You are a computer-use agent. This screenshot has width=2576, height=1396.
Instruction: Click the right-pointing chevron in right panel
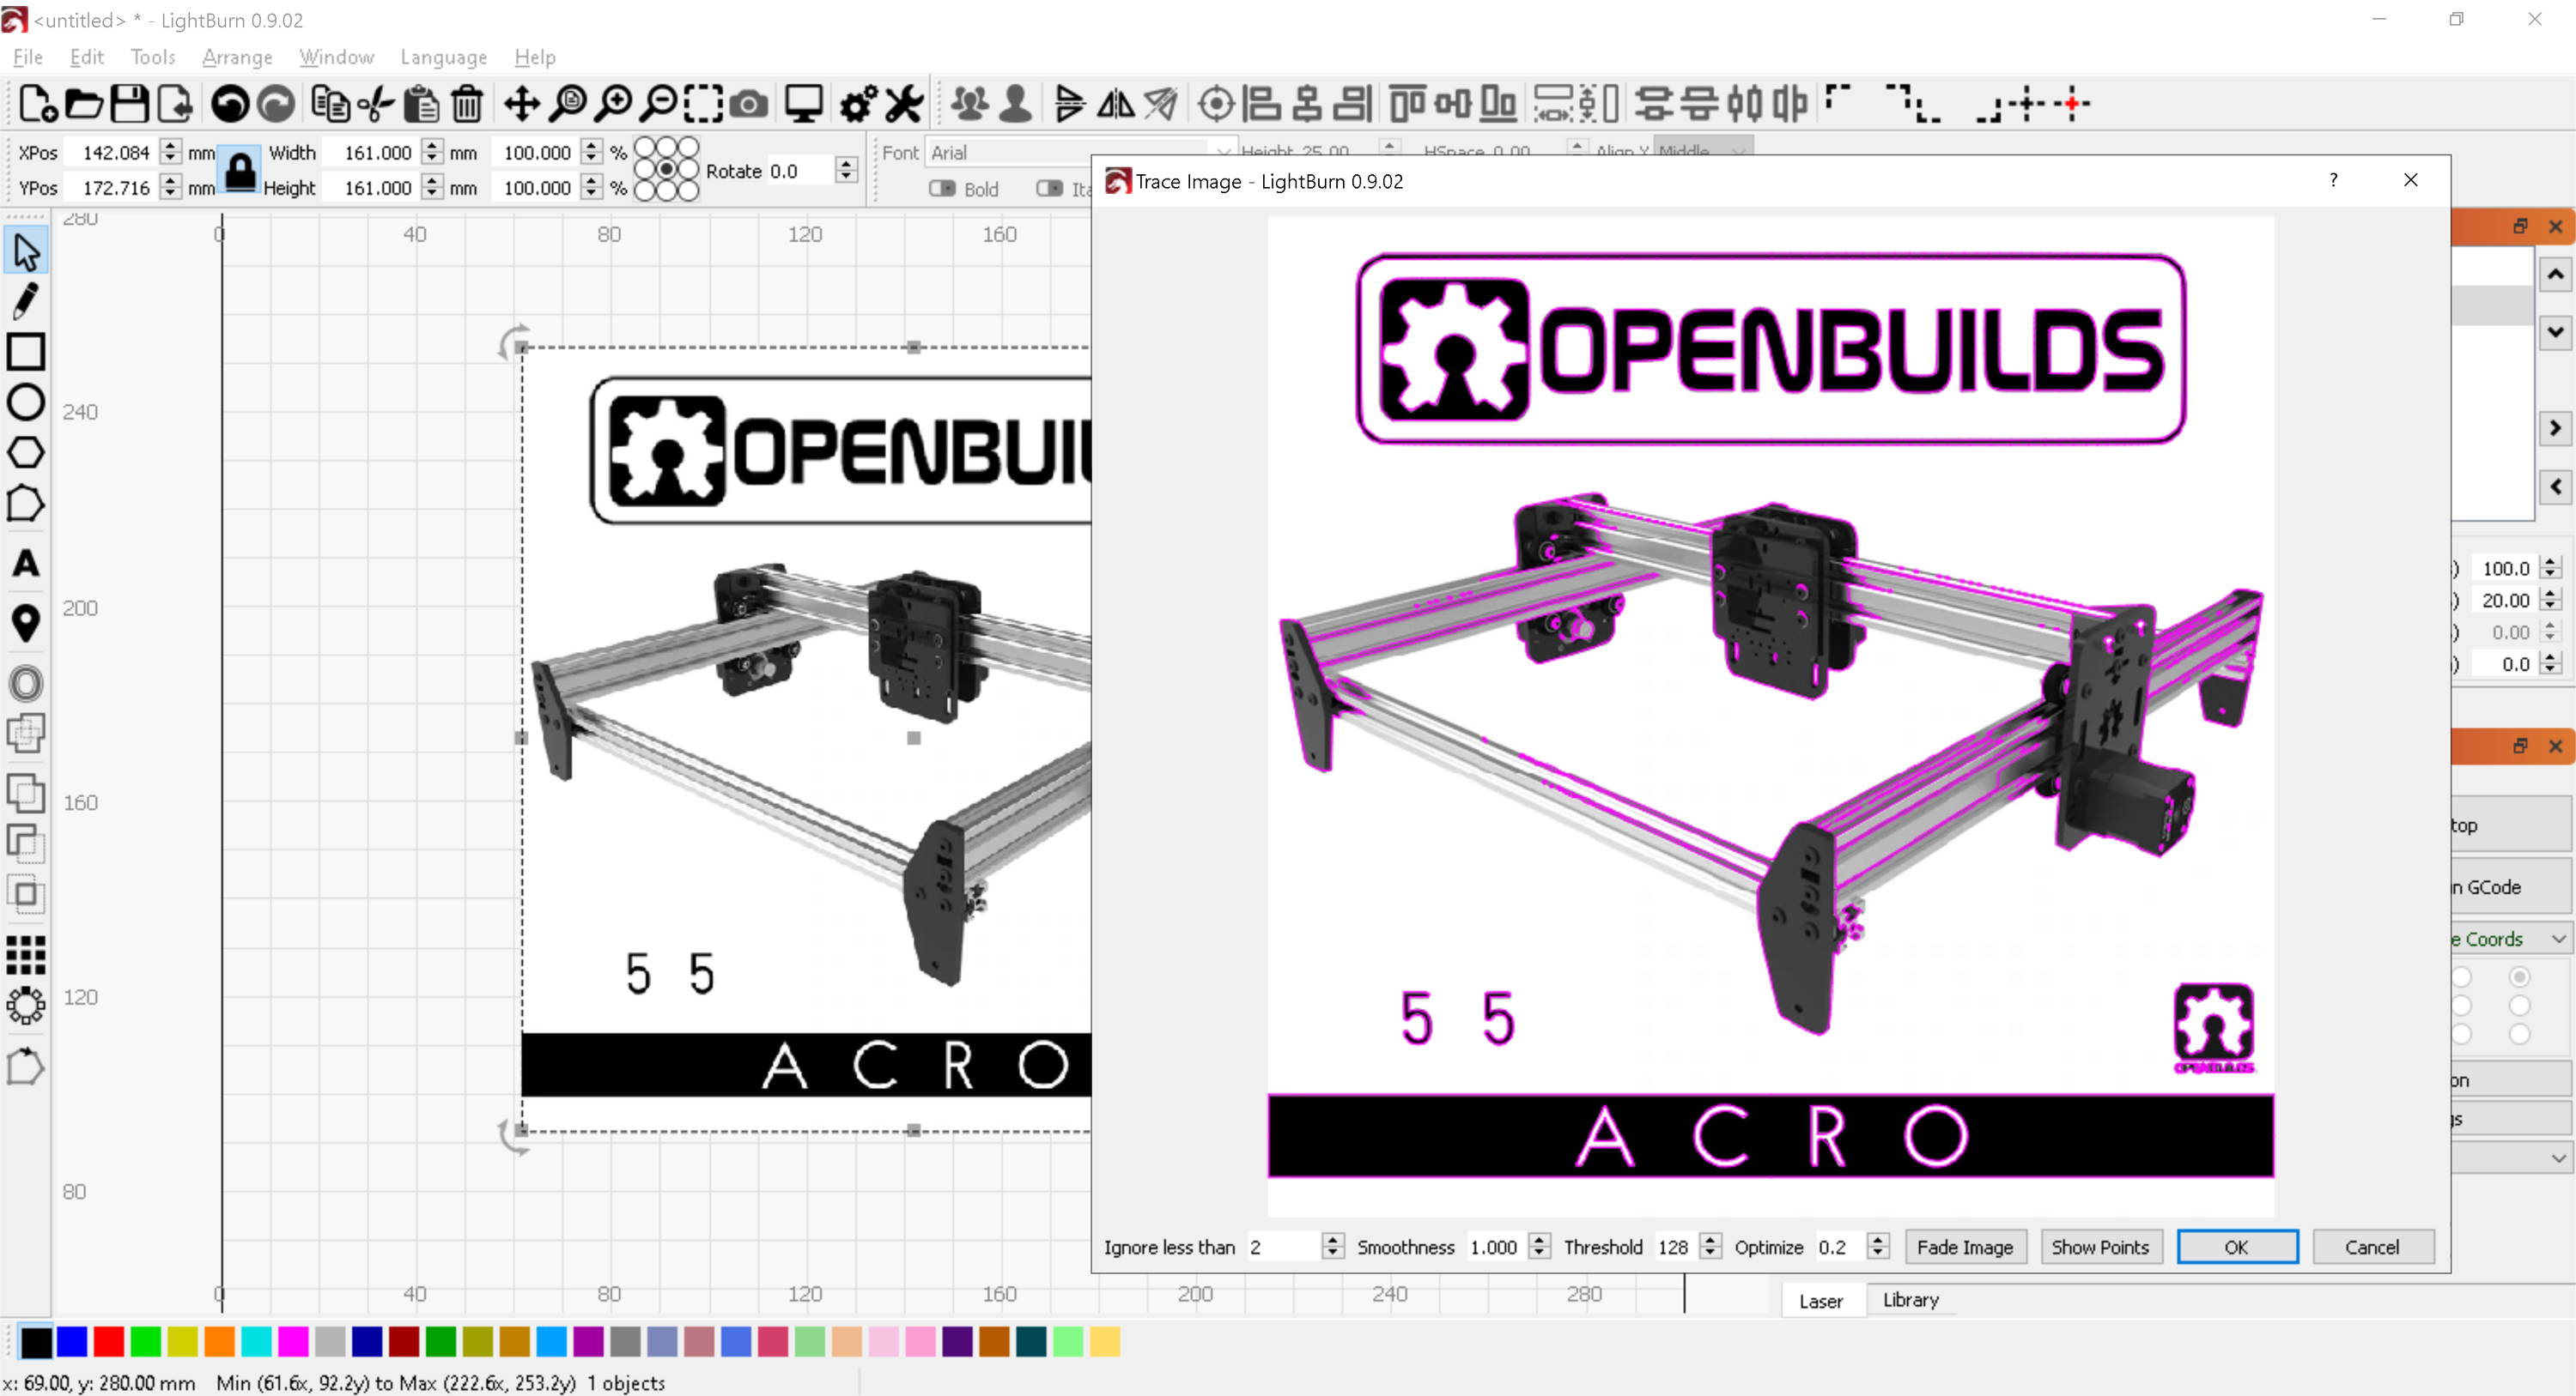(x=2555, y=427)
